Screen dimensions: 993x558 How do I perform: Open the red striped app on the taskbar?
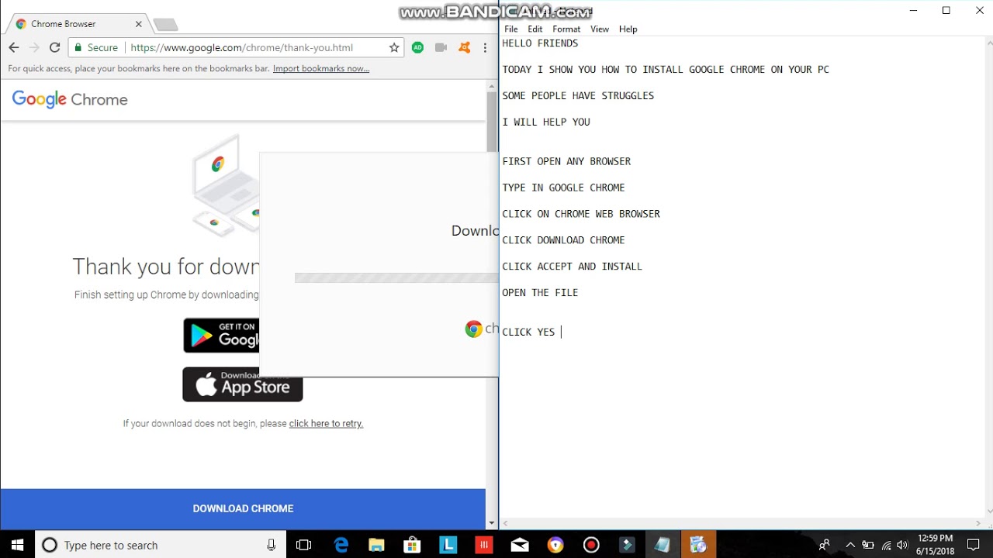point(484,545)
